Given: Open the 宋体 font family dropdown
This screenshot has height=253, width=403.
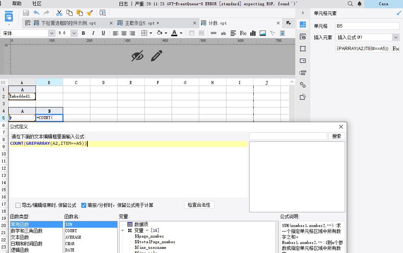Looking at the screenshot, I should tap(51, 33).
